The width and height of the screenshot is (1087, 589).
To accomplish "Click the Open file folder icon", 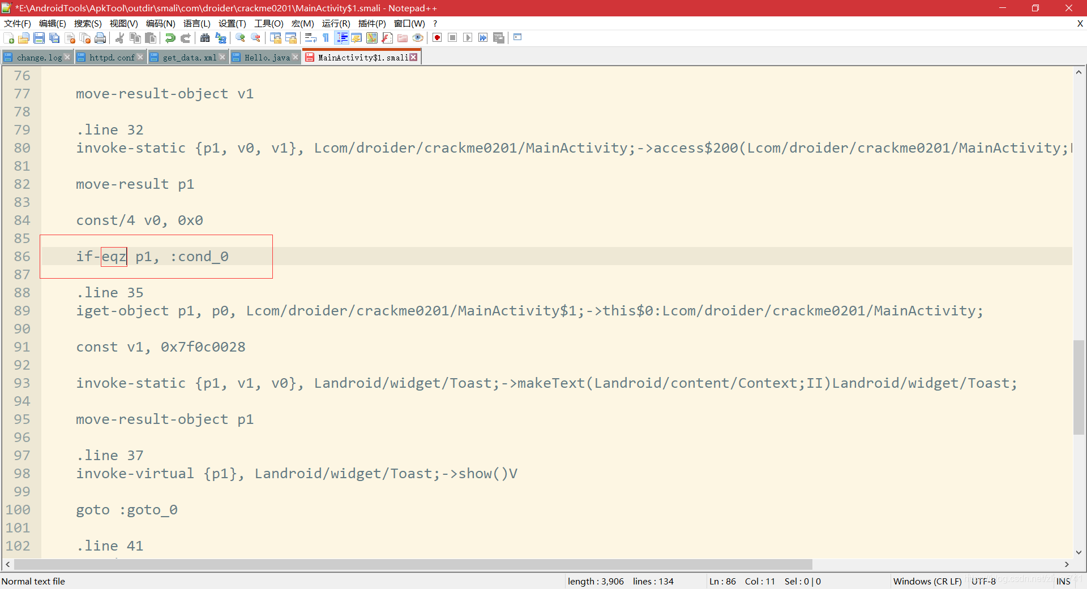I will (24, 38).
